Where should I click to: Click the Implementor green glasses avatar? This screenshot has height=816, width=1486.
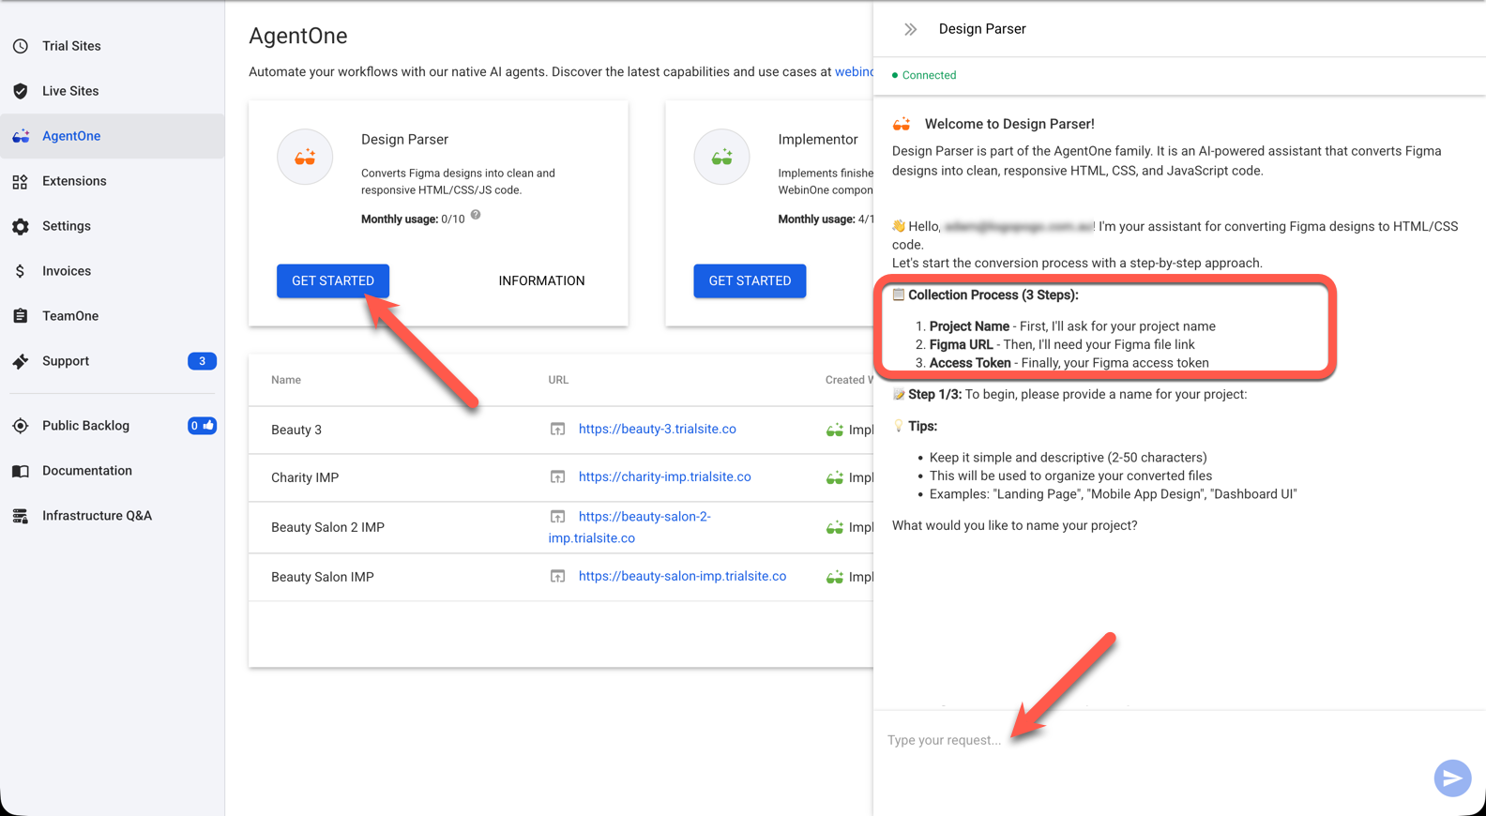tap(721, 157)
